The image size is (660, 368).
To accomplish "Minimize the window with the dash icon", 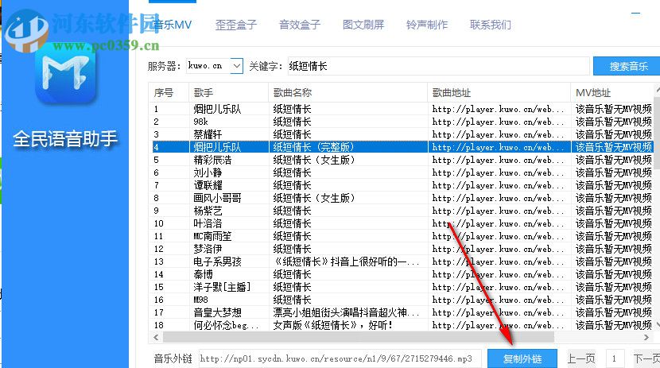I will 635,14.
